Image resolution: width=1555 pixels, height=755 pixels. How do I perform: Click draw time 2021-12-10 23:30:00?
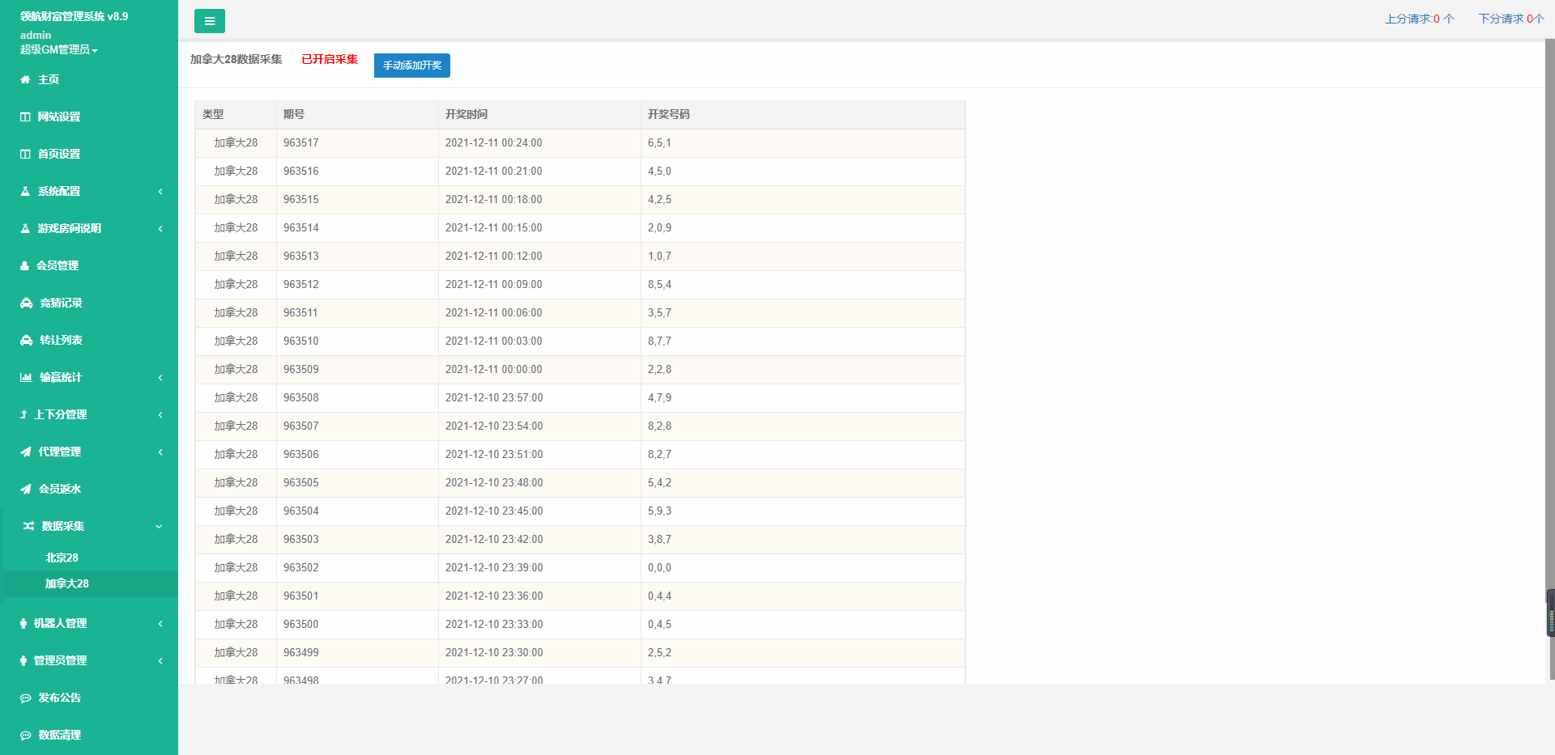point(494,652)
